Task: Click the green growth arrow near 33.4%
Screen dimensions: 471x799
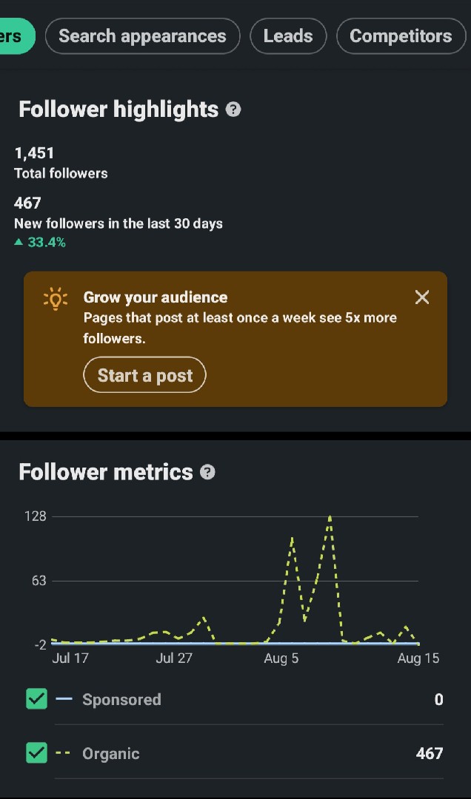Action: (19, 242)
